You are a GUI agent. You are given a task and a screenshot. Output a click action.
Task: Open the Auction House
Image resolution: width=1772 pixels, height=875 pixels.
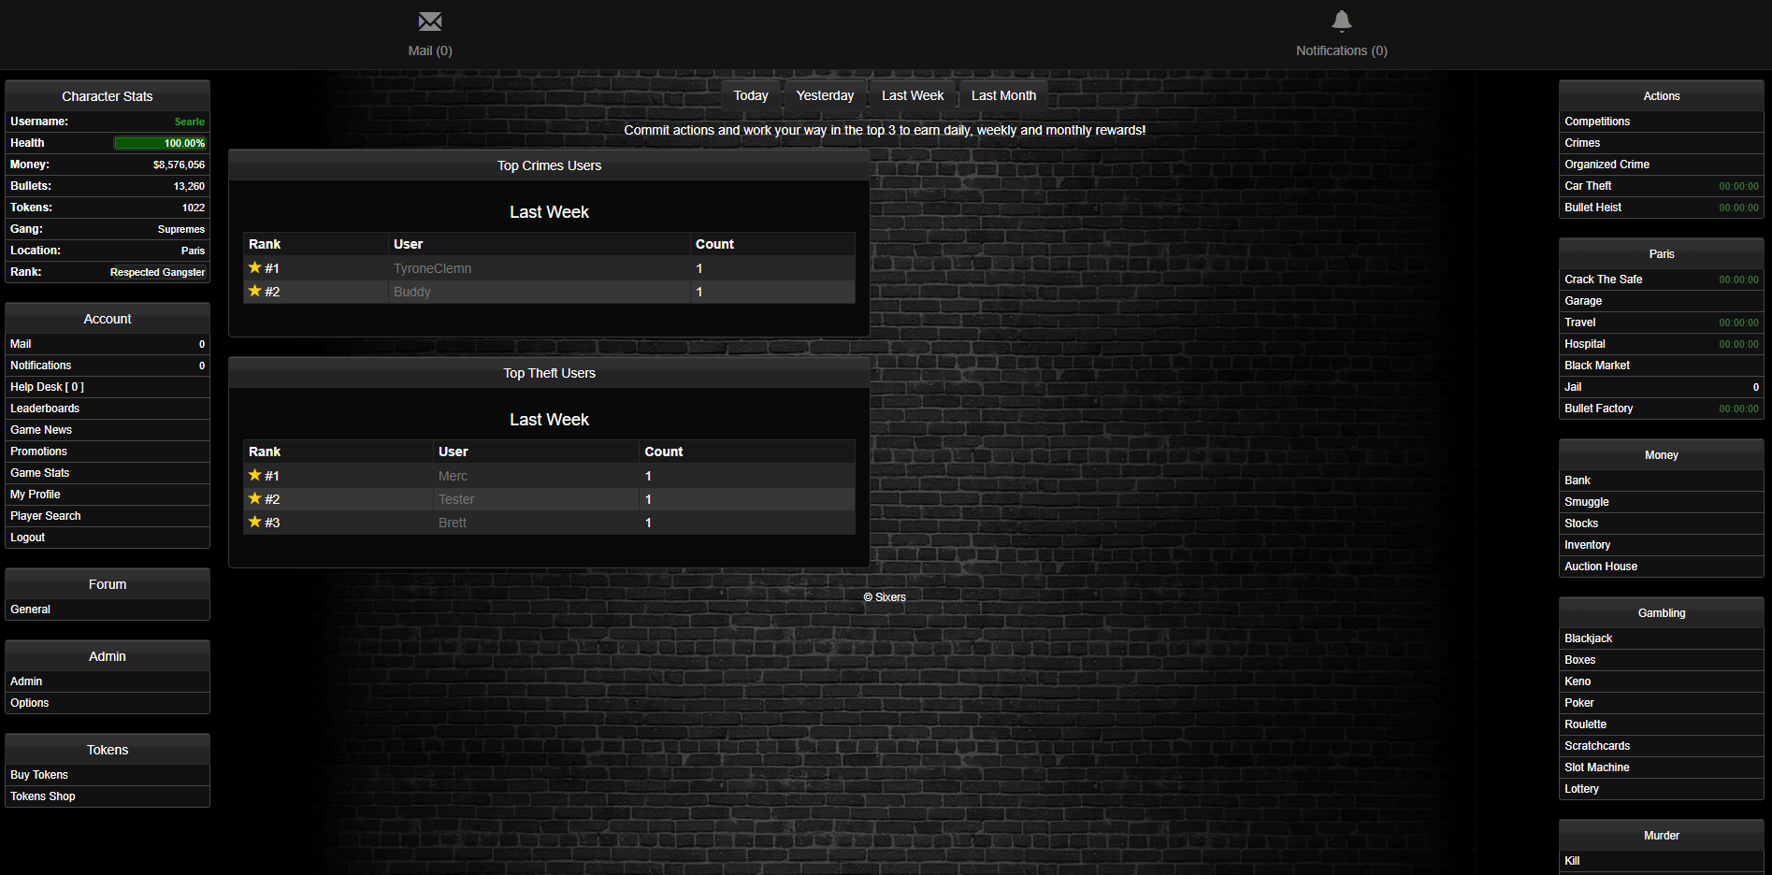[x=1600, y=567]
